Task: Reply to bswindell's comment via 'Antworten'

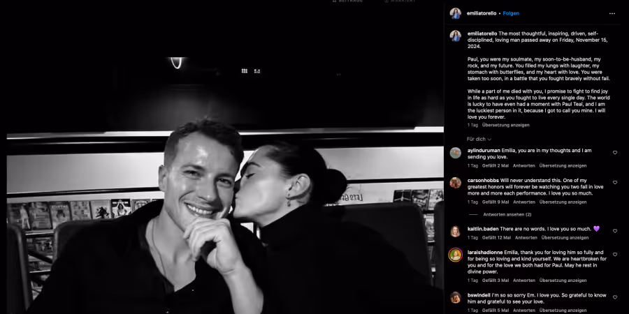Action: pyautogui.click(x=524, y=311)
